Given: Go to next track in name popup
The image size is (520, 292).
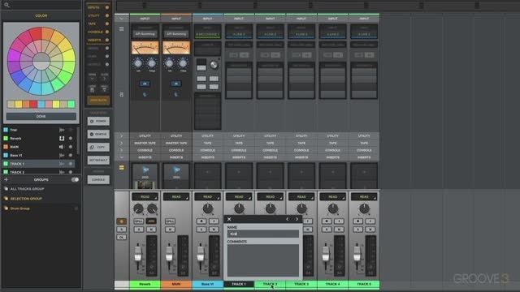Looking at the screenshot, I should click(x=297, y=219).
